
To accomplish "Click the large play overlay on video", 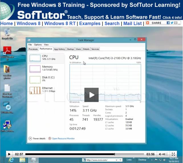I will click(91, 95).
